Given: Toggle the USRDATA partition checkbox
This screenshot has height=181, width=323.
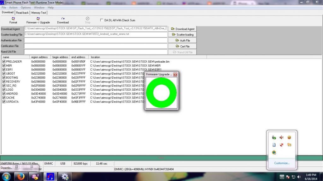Looking at the screenshot, I should 4,102.
